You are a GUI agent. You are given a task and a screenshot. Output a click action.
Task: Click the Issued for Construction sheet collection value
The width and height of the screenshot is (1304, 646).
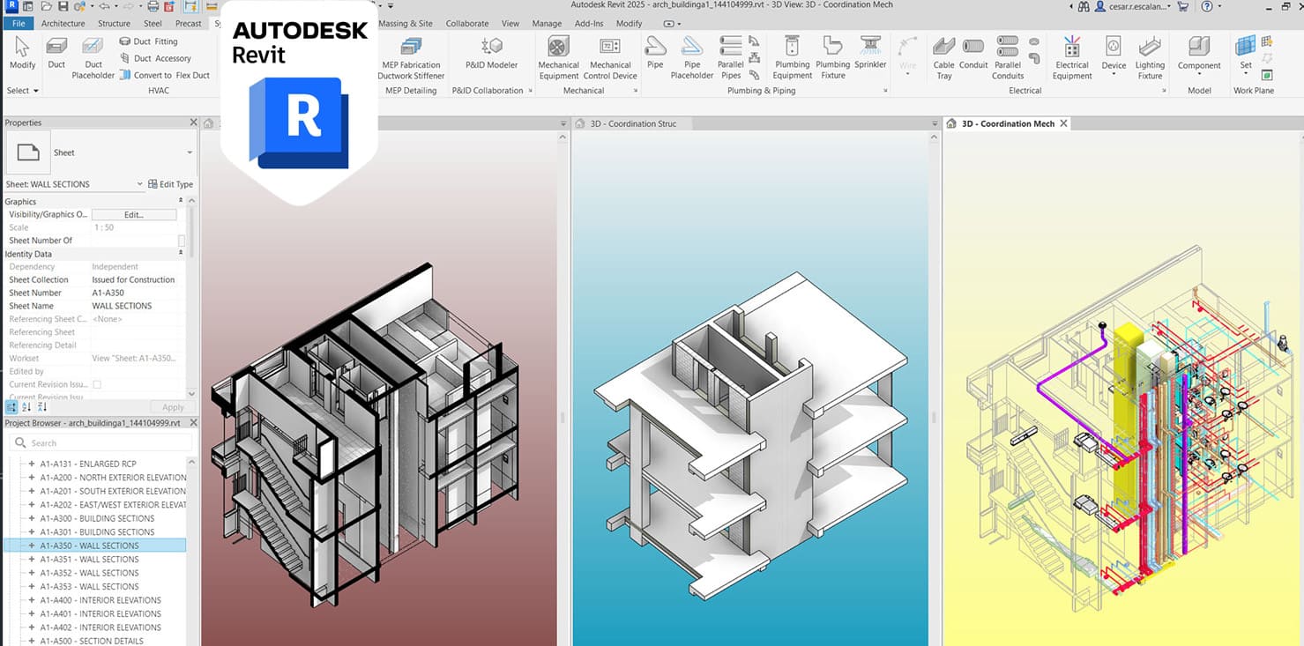(133, 279)
